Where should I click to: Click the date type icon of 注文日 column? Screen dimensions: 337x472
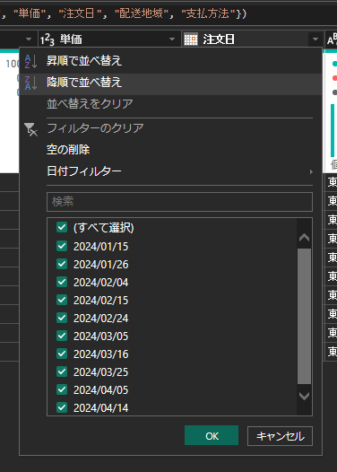[191, 39]
